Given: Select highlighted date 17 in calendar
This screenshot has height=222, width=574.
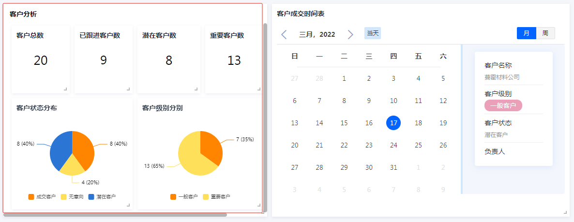Looking at the screenshot, I should 393,123.
